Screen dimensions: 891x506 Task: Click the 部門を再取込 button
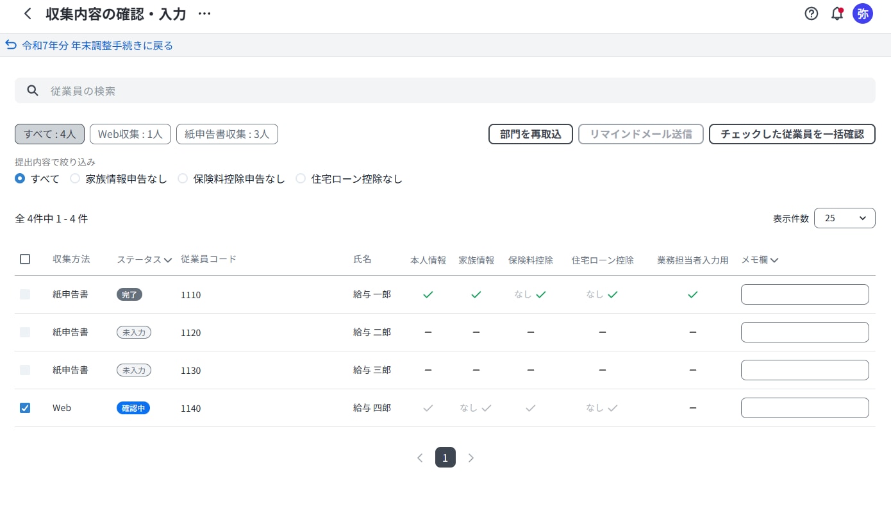[x=530, y=134]
